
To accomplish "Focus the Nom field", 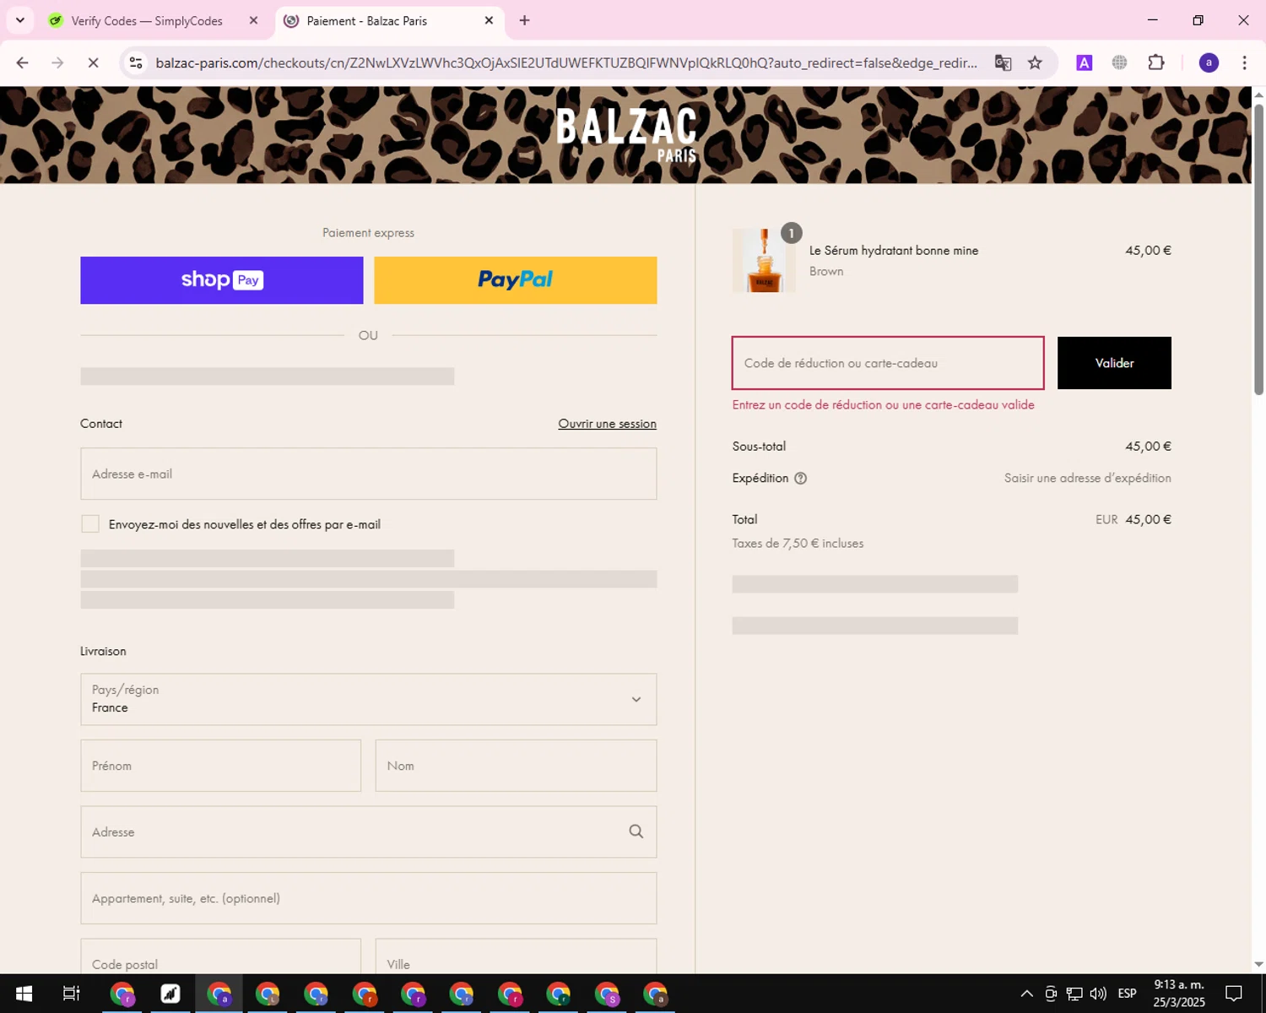I will pos(516,766).
